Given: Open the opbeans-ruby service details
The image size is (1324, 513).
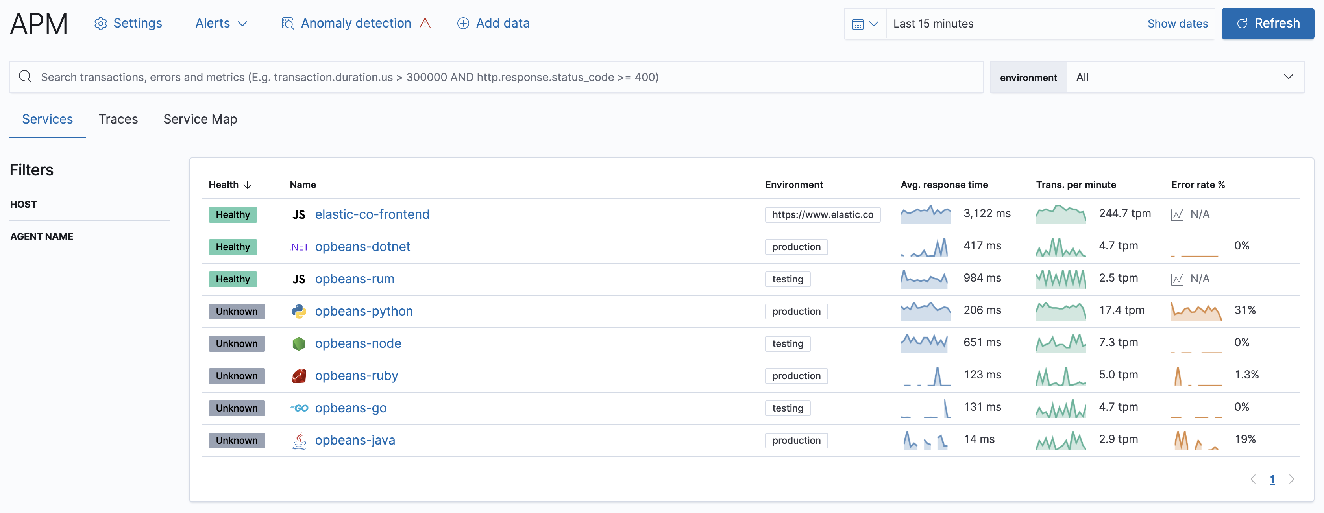Looking at the screenshot, I should (x=357, y=375).
